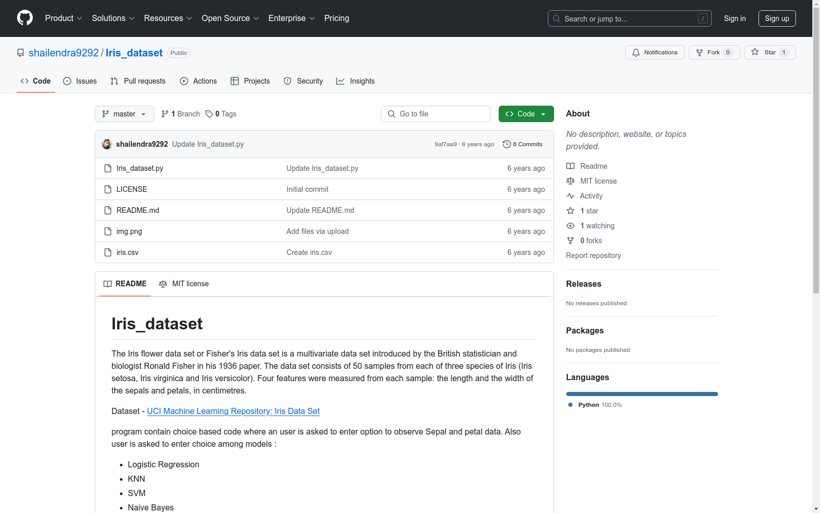The width and height of the screenshot is (820, 513).
Task: Open the LICENSE file
Action: click(132, 189)
